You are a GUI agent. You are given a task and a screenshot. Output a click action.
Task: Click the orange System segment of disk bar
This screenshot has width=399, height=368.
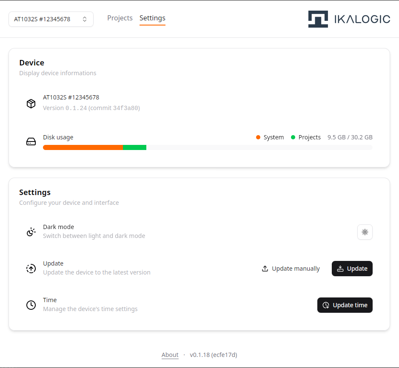(83, 147)
